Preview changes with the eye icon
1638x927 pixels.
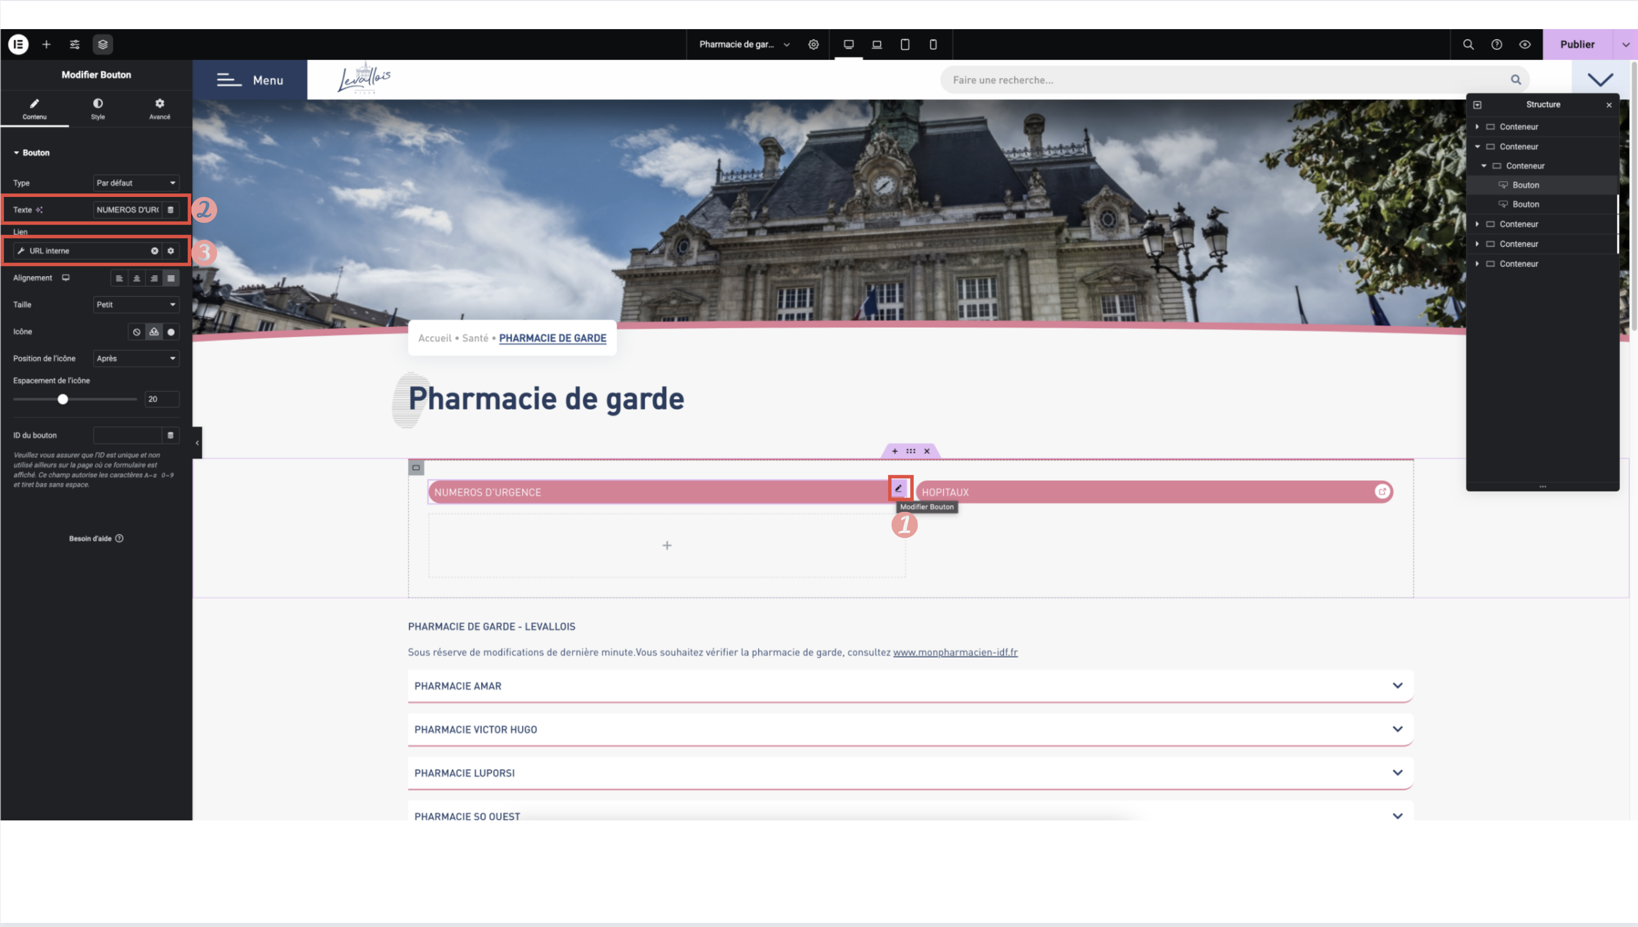(1525, 44)
